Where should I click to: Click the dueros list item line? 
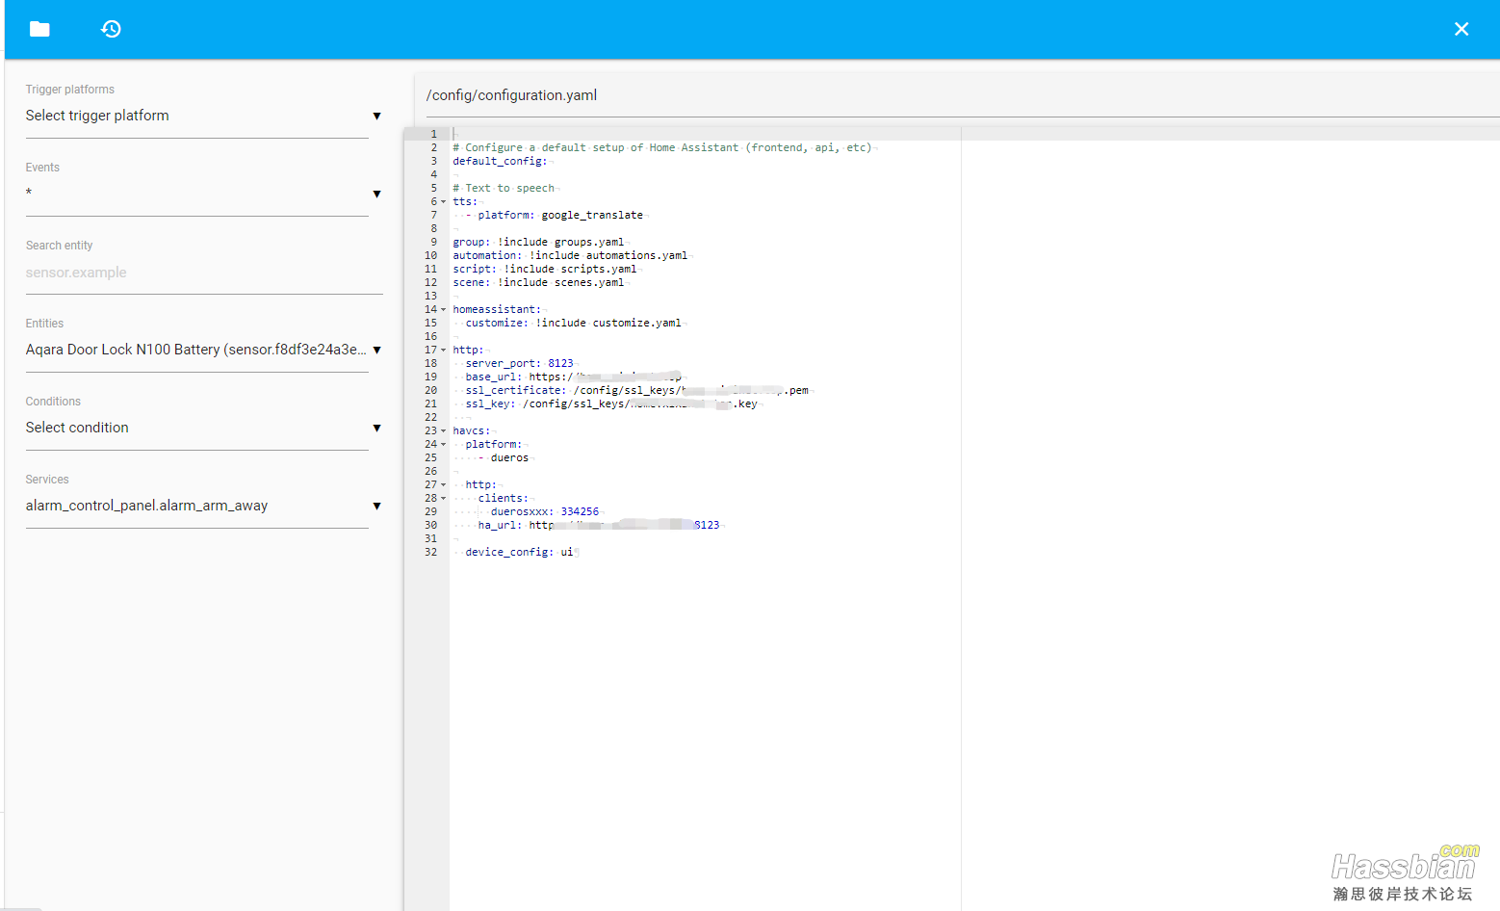click(x=504, y=458)
